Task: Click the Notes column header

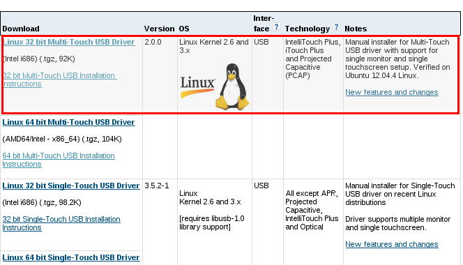Action: click(356, 29)
